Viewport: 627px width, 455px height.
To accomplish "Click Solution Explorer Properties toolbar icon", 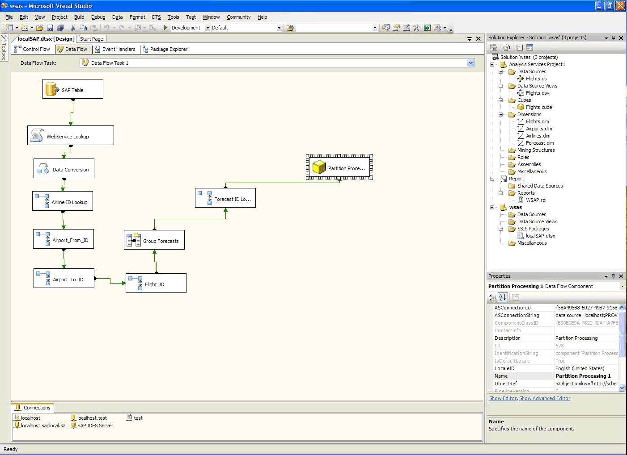I will [494, 47].
